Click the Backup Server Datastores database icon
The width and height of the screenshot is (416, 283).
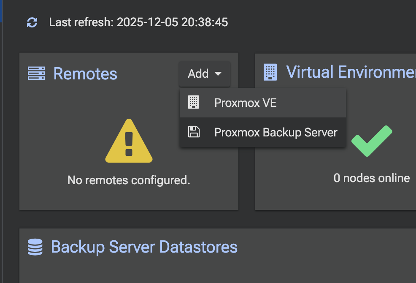click(35, 247)
